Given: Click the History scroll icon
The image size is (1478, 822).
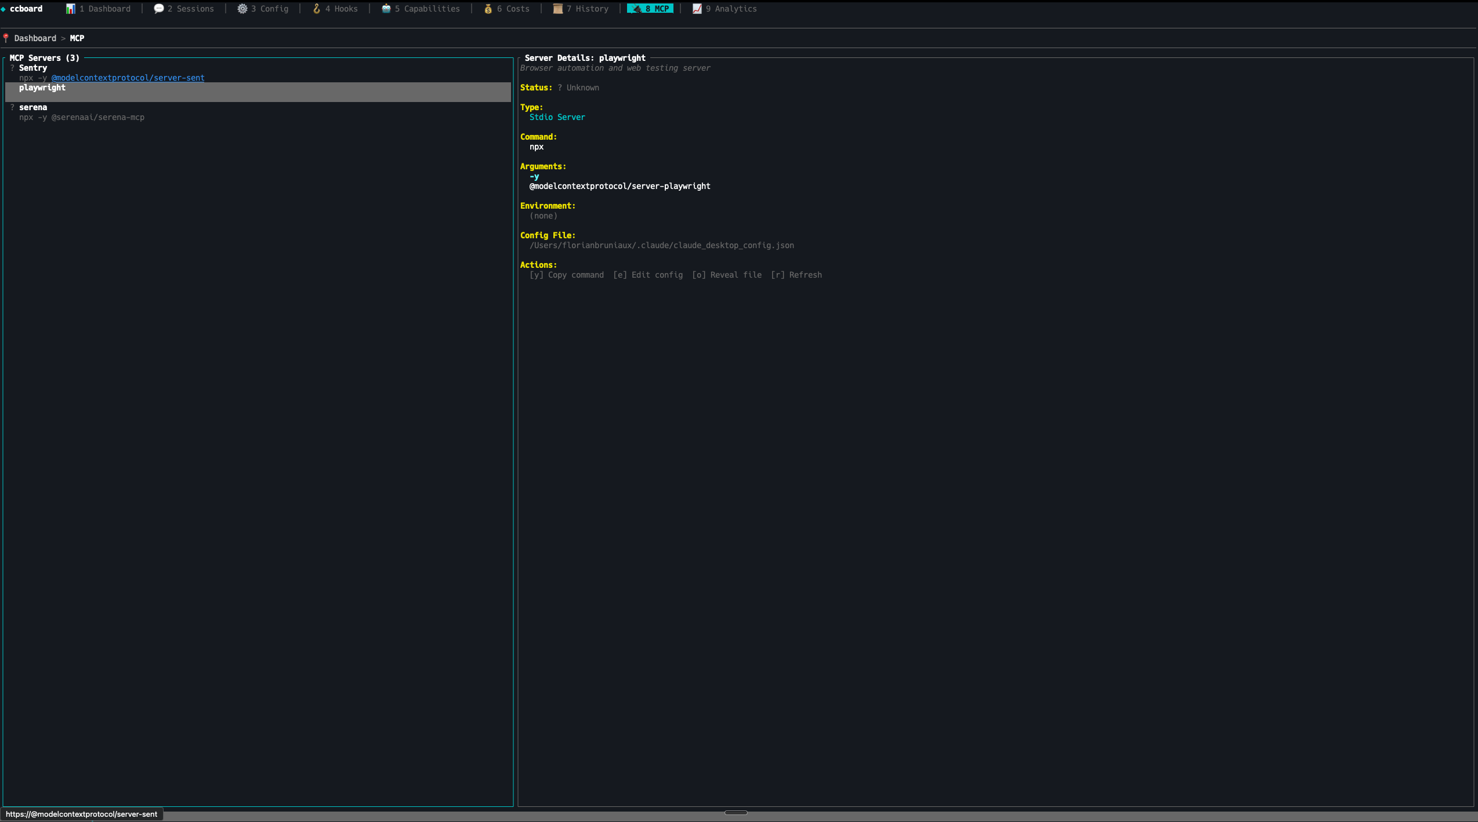Looking at the screenshot, I should [557, 9].
